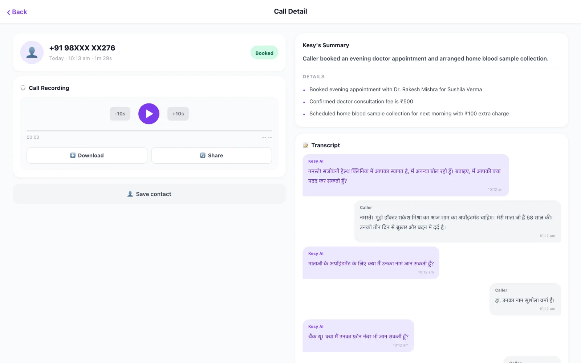Go back using the Back link

coord(17,12)
